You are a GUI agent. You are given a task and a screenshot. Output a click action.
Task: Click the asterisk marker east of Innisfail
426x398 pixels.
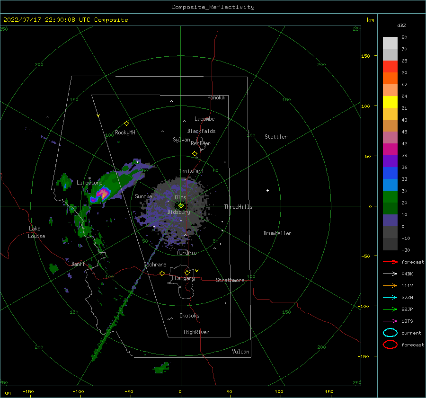point(225,162)
